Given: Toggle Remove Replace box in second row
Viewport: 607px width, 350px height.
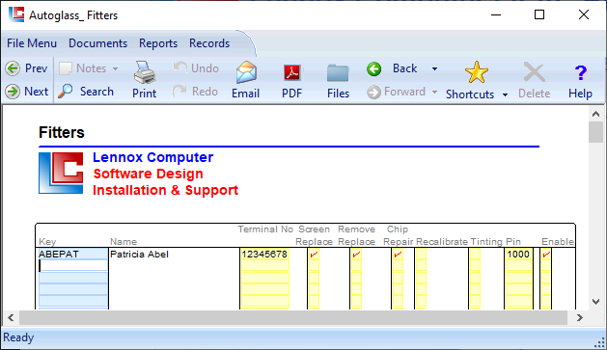Looking at the screenshot, I should pyautogui.click(x=356, y=265).
